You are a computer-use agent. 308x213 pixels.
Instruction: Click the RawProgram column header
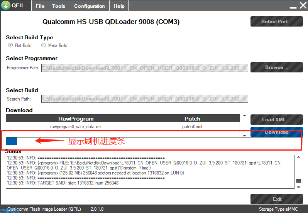pyautogui.click(x=76, y=119)
